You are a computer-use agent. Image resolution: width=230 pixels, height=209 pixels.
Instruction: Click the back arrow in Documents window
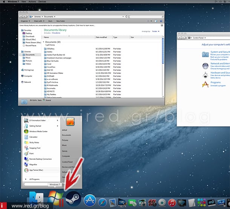tap(21, 17)
